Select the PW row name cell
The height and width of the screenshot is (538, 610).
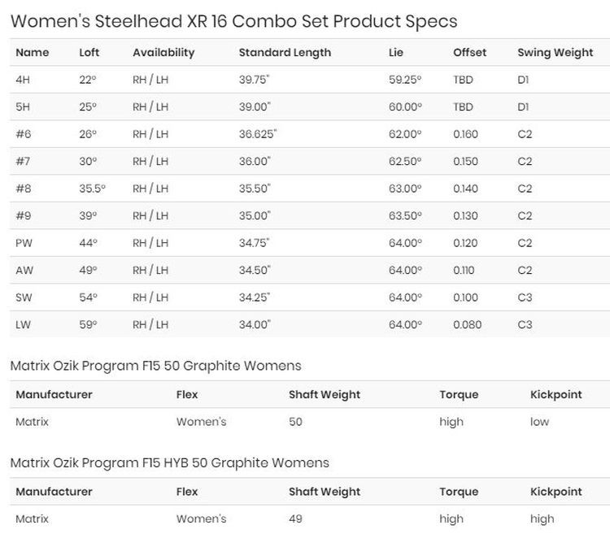pos(24,243)
